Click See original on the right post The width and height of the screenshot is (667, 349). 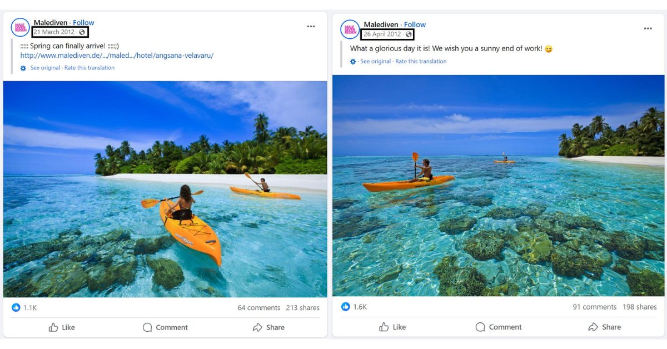coord(375,61)
